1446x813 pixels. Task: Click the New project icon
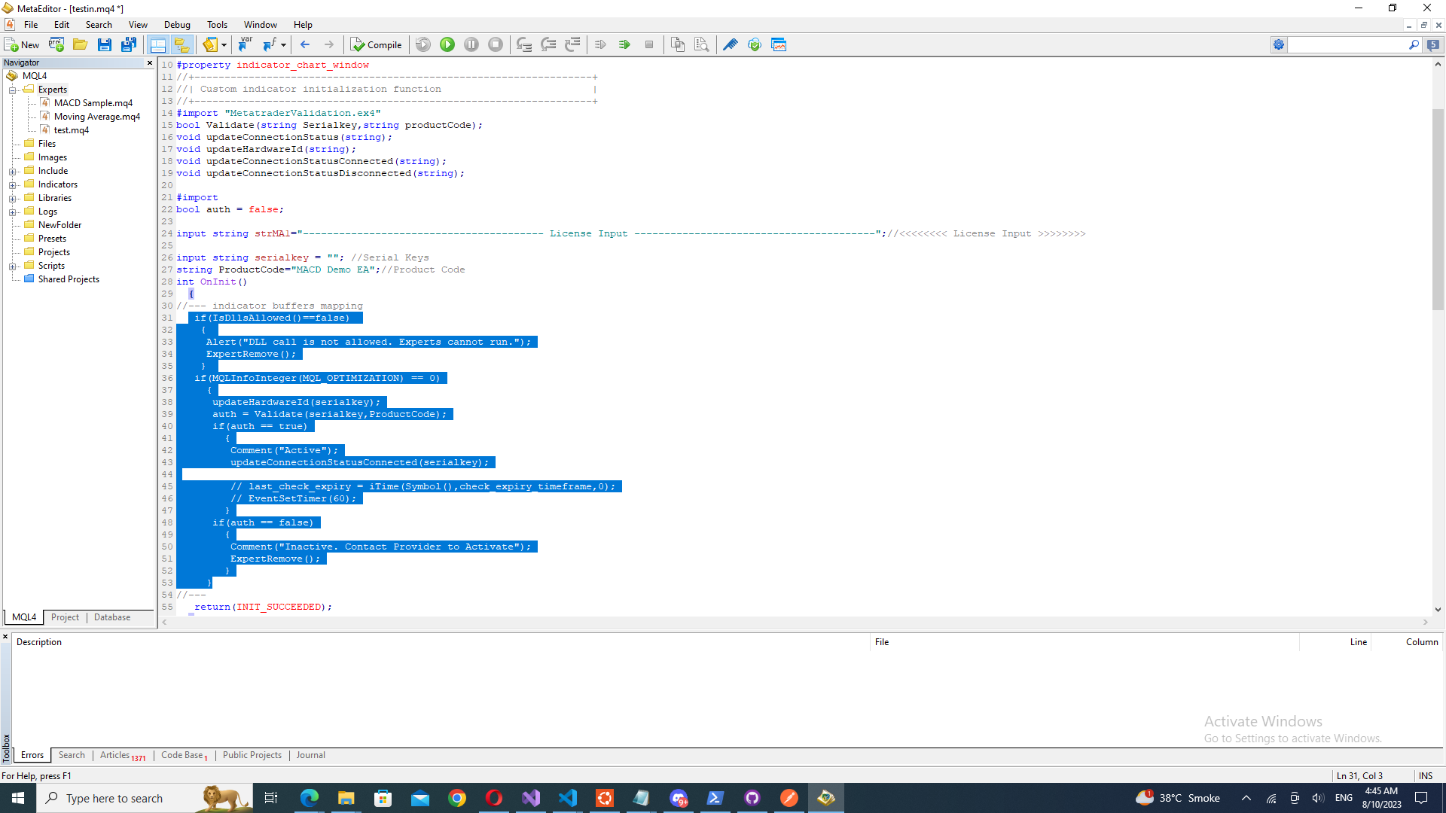[56, 45]
